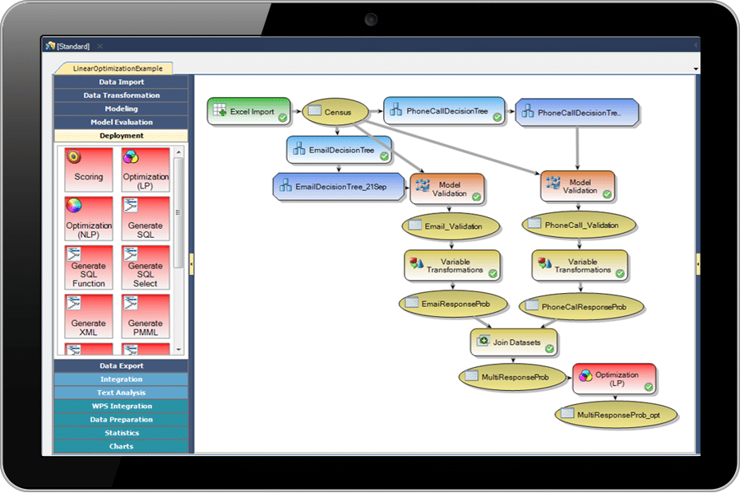Viewport: 740px width, 493px height.
Task: Expand the Data Import category
Action: [x=121, y=82]
